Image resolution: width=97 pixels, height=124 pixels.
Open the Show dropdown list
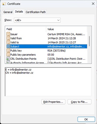point(37,20)
